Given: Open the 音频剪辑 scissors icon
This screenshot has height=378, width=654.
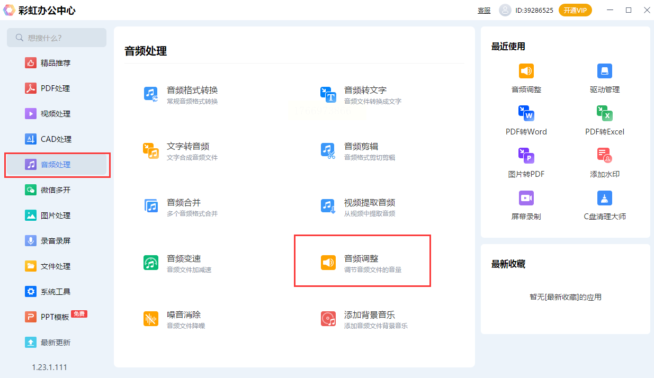Looking at the screenshot, I should click(x=328, y=150).
